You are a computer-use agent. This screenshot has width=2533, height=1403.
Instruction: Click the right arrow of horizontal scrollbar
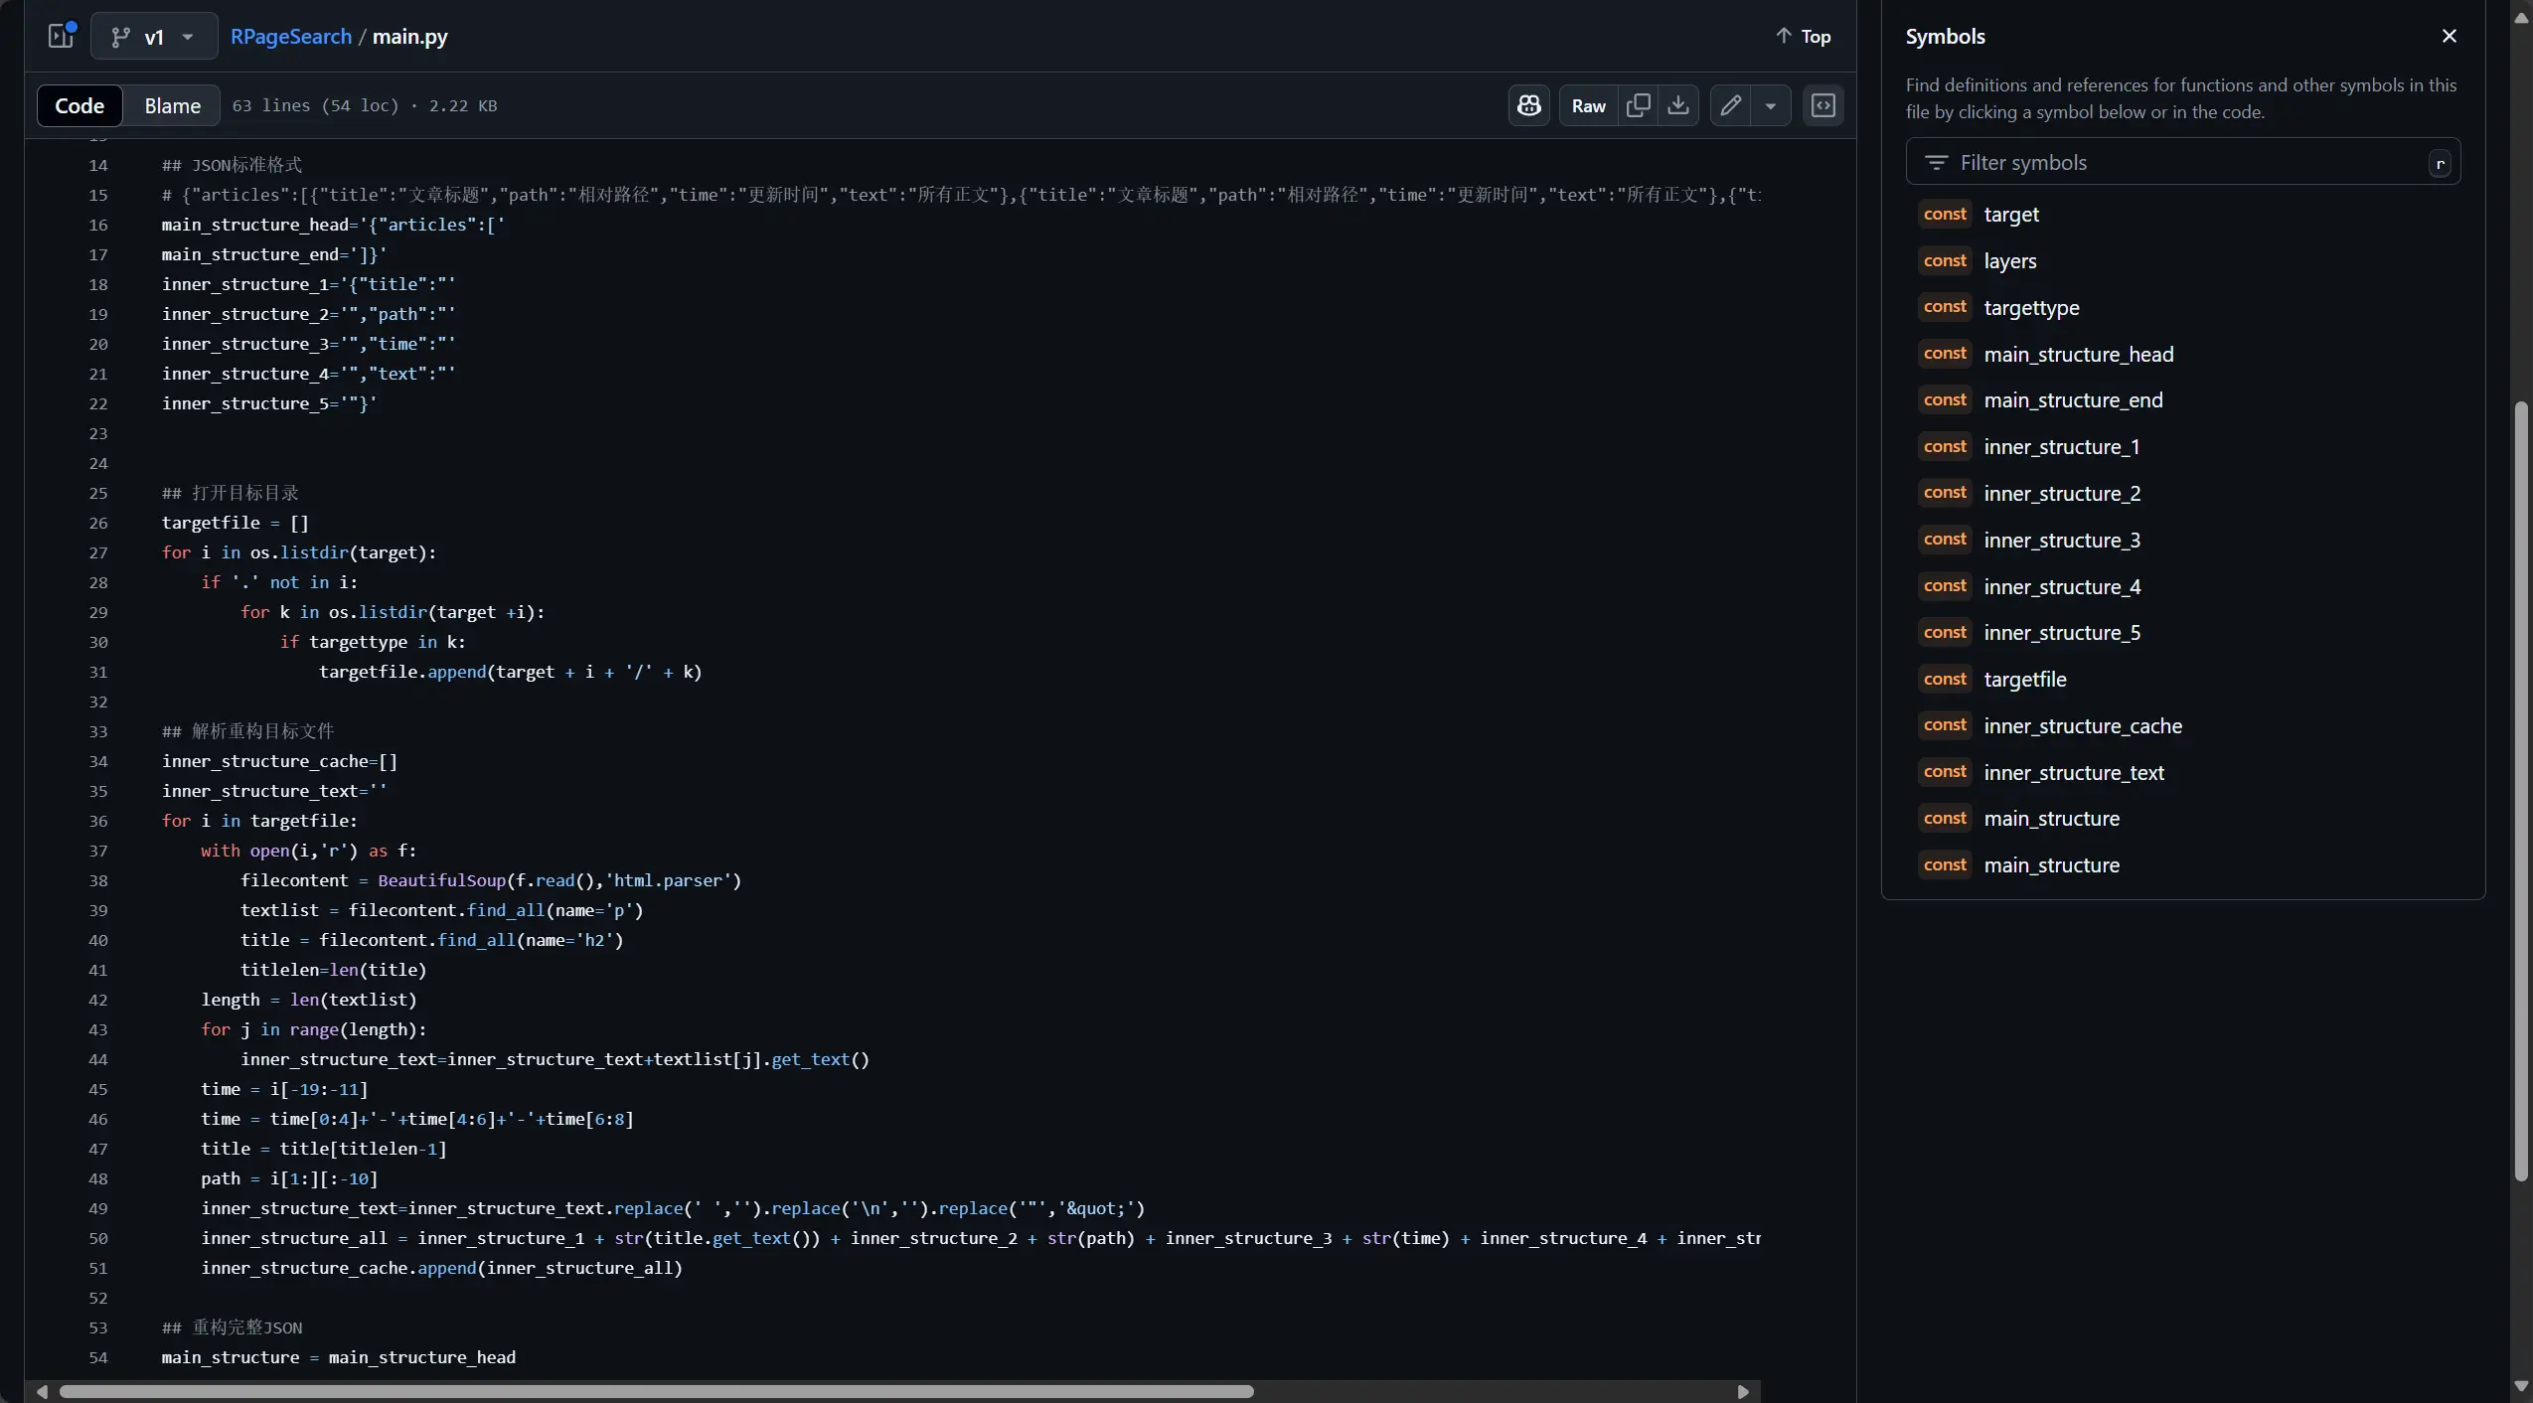click(1743, 1391)
